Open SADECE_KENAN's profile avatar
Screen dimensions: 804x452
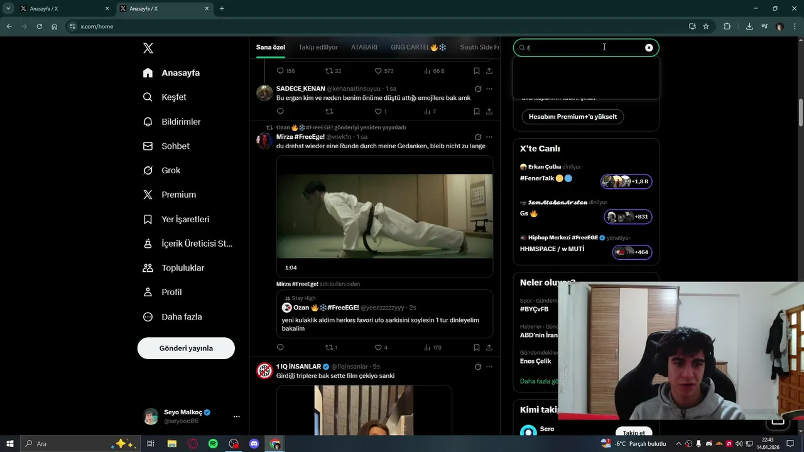point(264,92)
